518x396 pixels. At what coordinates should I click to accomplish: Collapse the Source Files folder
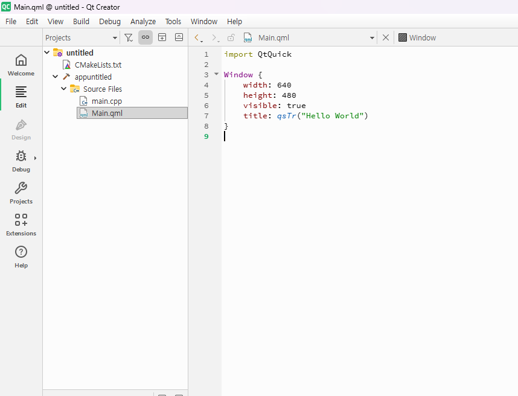point(64,89)
